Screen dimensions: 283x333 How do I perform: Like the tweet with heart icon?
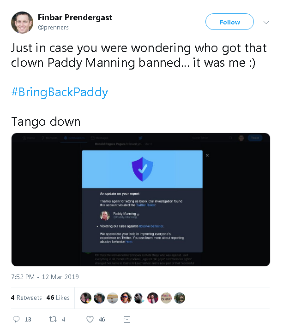tap(90, 319)
